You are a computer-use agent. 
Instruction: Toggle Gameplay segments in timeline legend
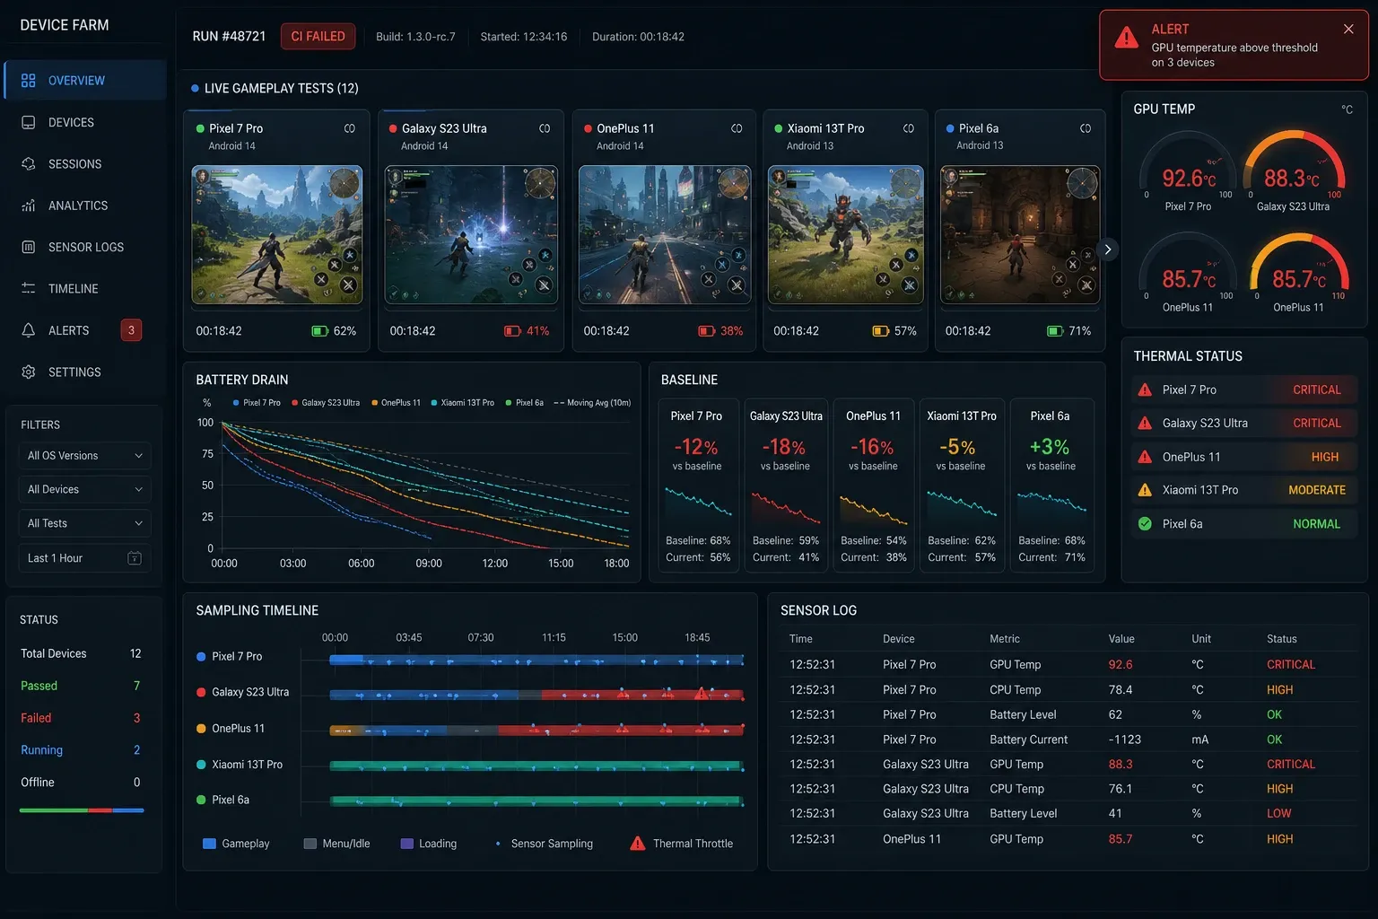[236, 844]
